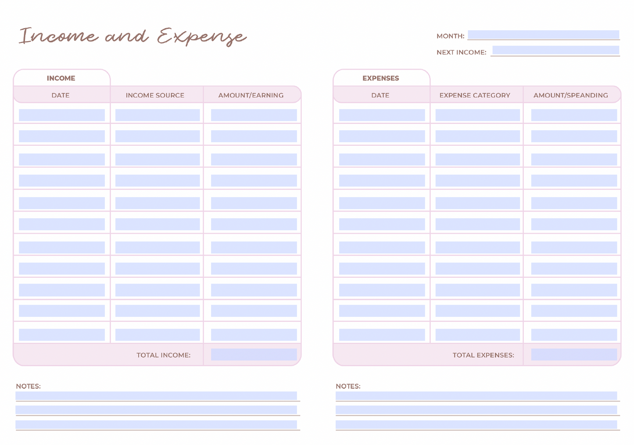Click the EXPENSES table tab label

point(381,78)
